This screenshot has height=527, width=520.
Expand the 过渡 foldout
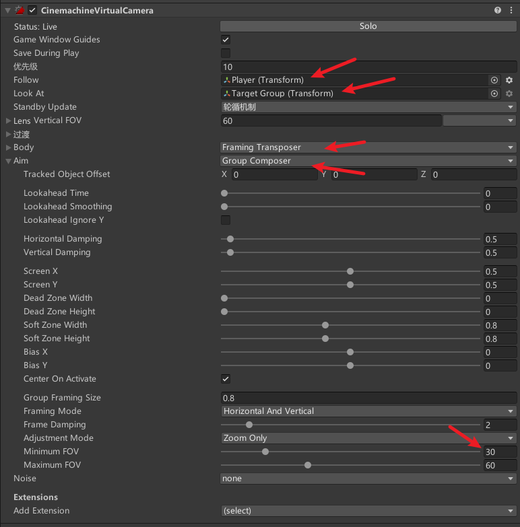click(8, 135)
